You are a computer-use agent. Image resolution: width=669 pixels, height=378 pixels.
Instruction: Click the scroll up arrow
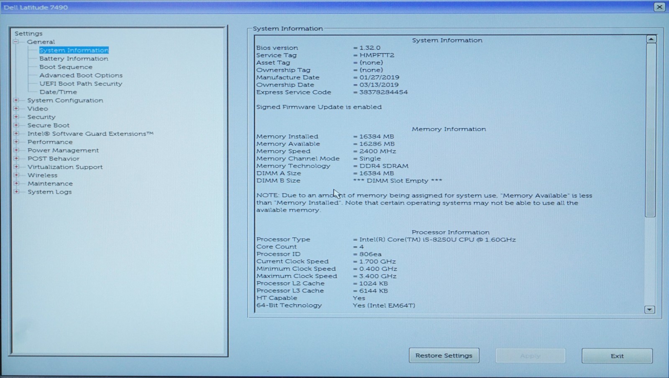click(651, 39)
